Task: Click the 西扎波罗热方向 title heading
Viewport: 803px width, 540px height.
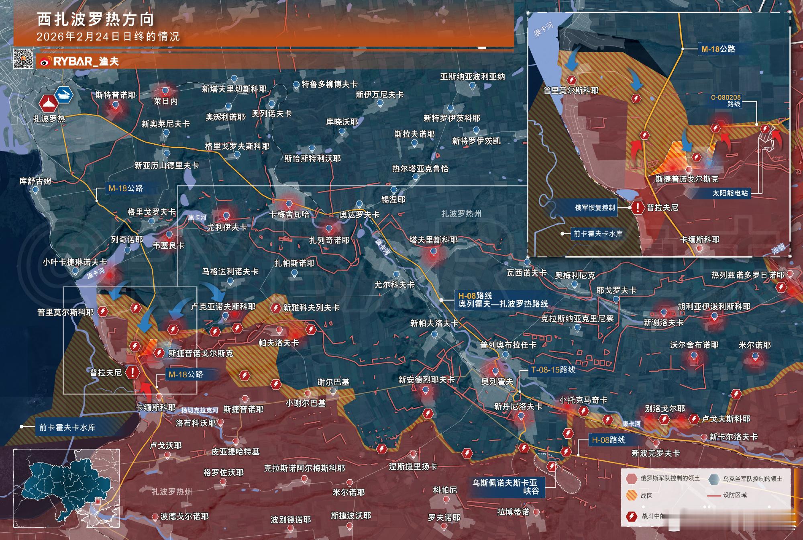Action: click(x=96, y=20)
